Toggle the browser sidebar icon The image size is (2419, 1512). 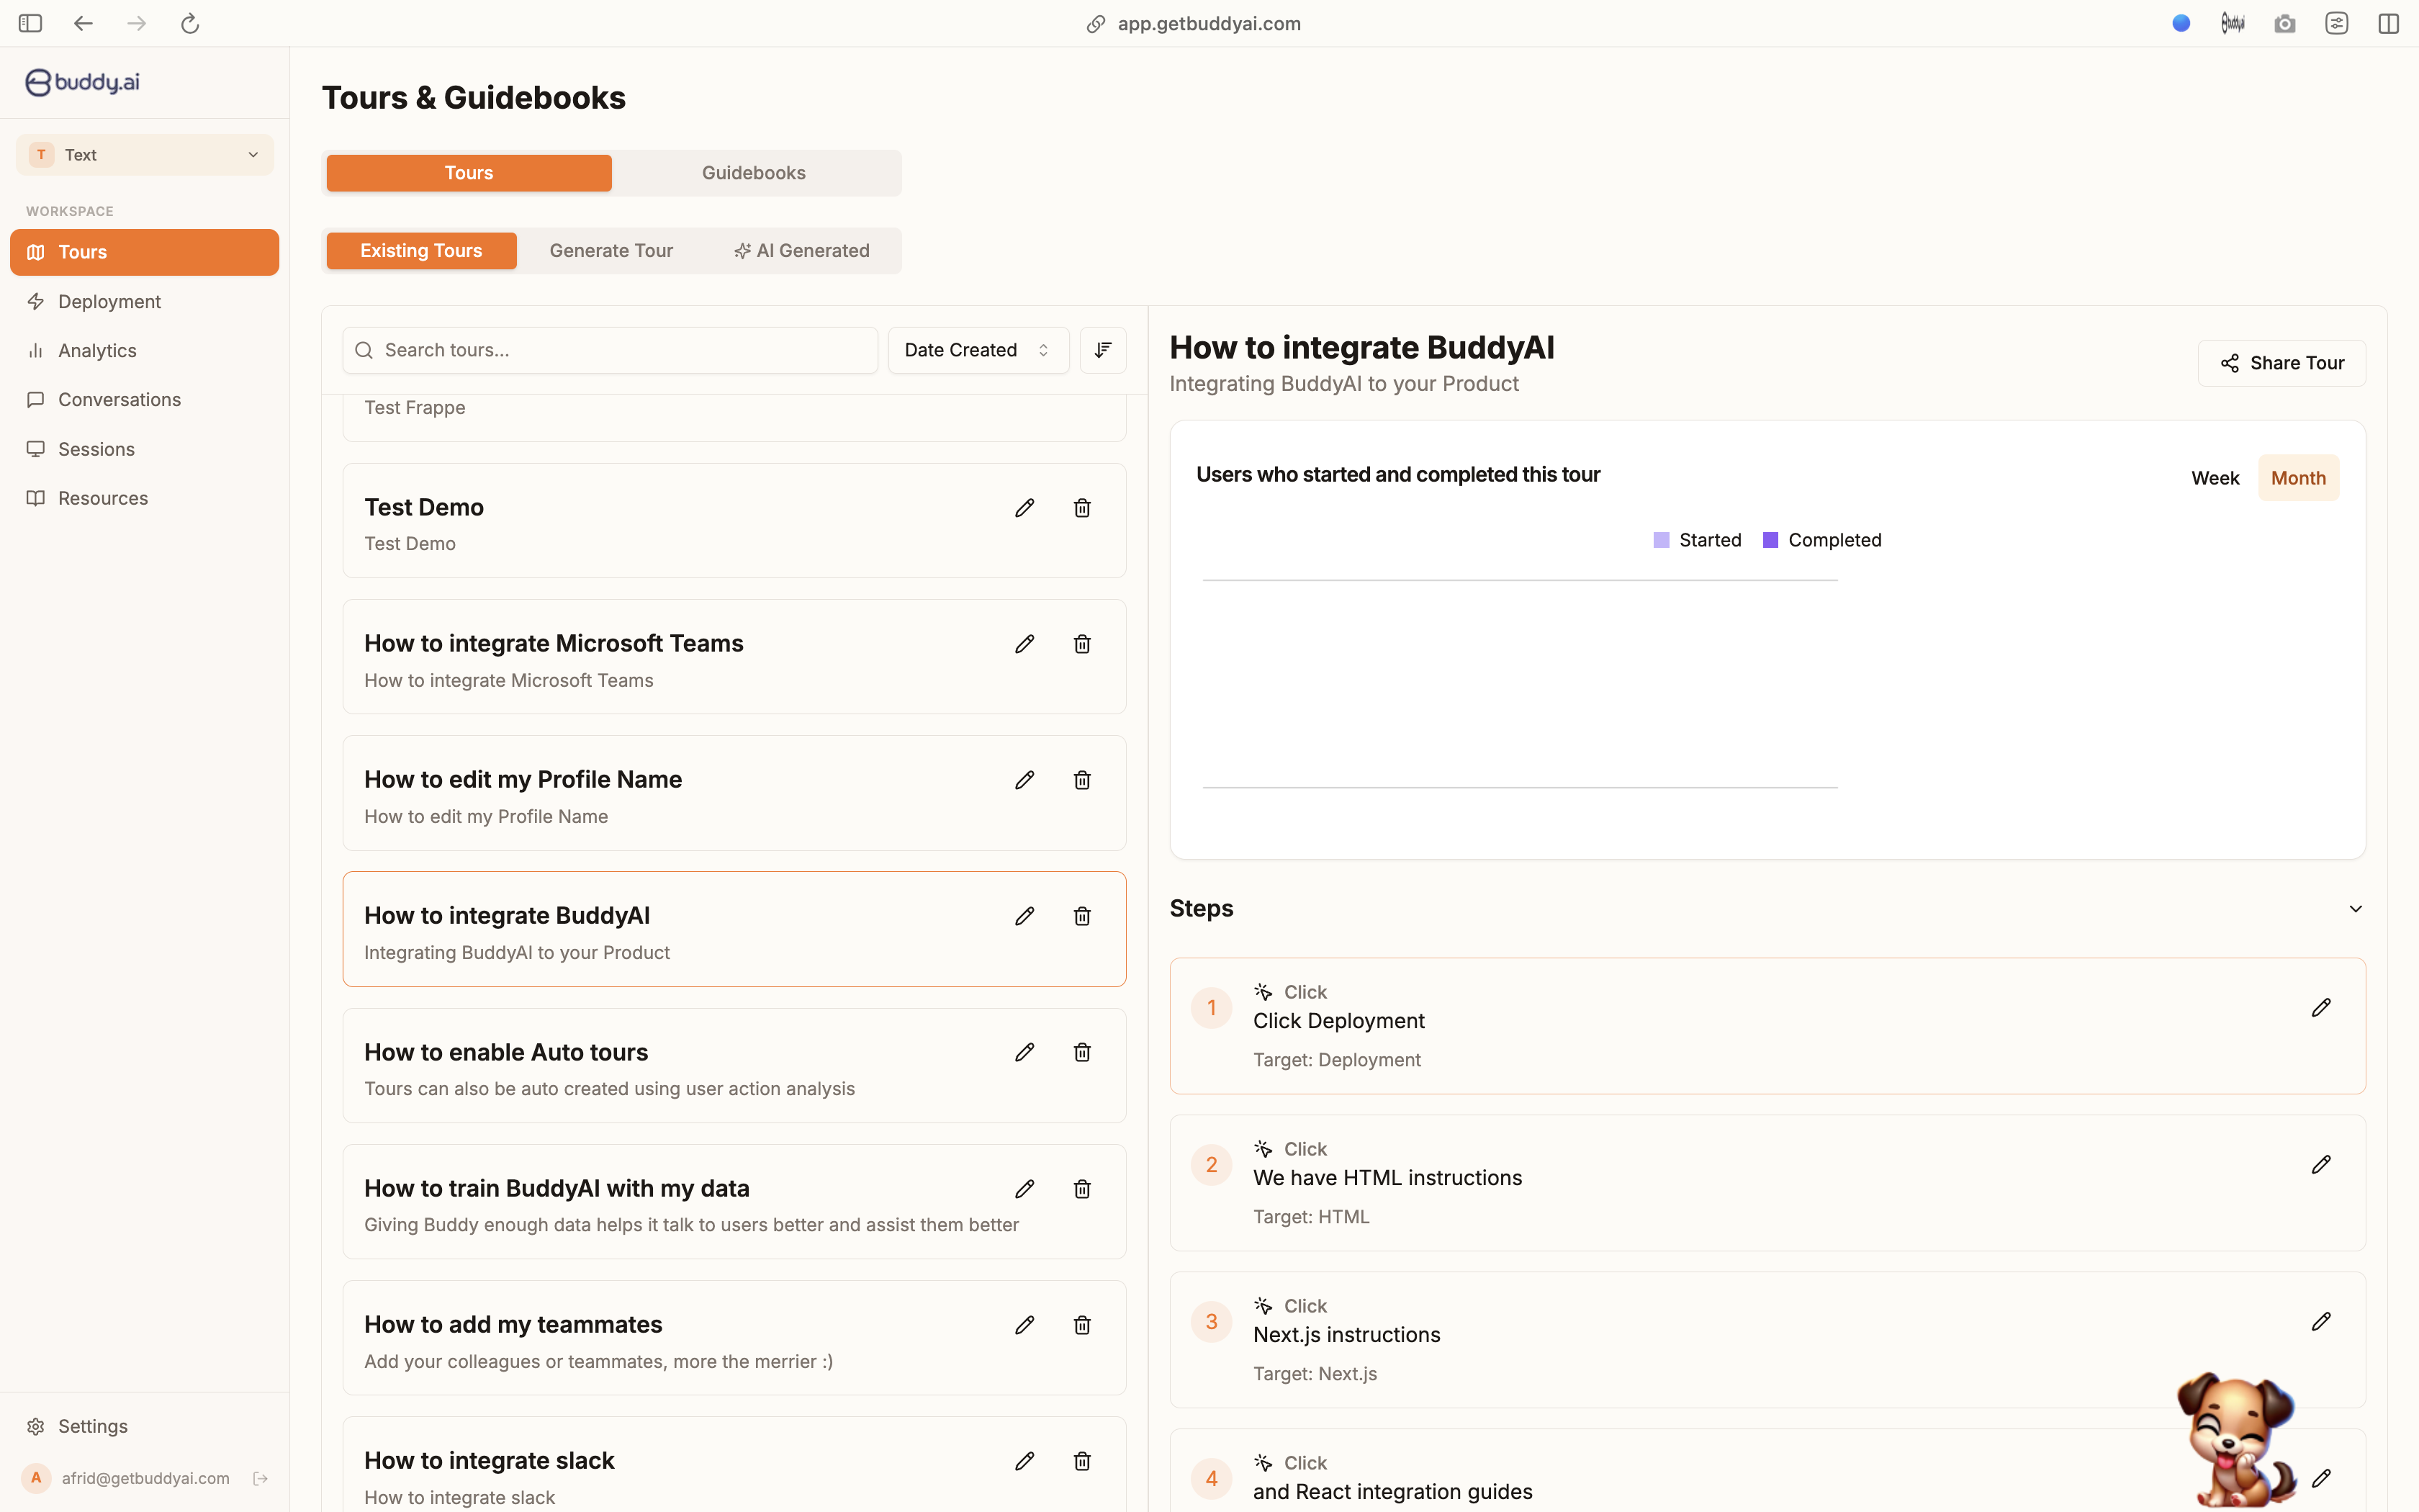click(30, 24)
